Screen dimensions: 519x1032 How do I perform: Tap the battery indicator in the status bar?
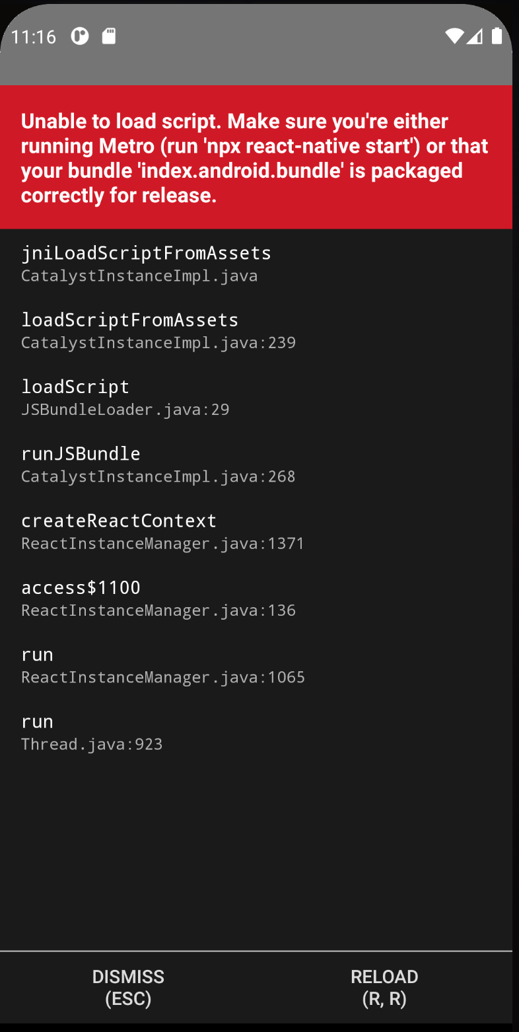497,37
